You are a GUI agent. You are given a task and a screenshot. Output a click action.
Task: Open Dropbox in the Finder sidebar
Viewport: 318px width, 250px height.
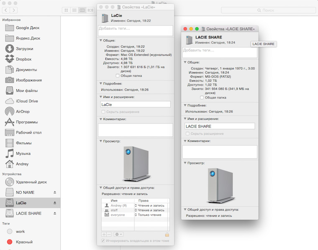coord(23,59)
